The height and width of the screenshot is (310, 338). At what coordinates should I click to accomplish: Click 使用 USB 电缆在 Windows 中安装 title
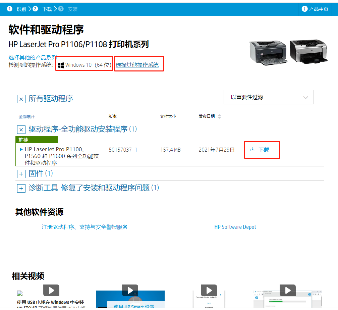(50, 302)
